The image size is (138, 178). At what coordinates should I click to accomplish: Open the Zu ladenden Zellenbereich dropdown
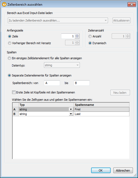(x=58, y=20)
